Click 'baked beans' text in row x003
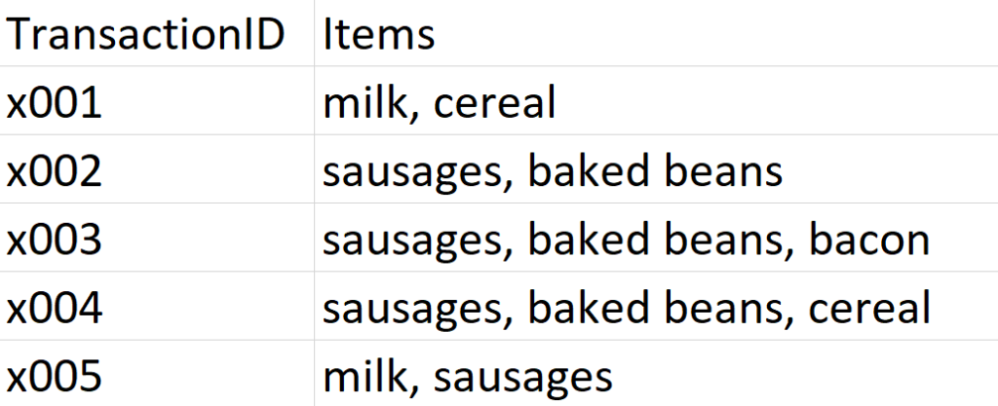The image size is (998, 406). click(x=656, y=240)
